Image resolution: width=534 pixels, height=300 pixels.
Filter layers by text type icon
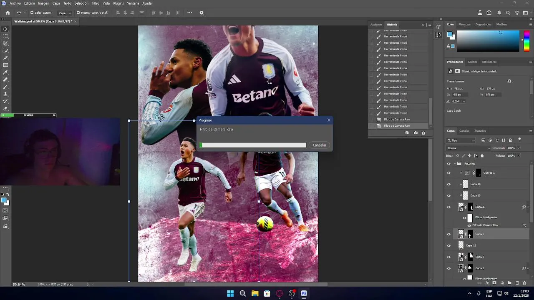pos(497,140)
